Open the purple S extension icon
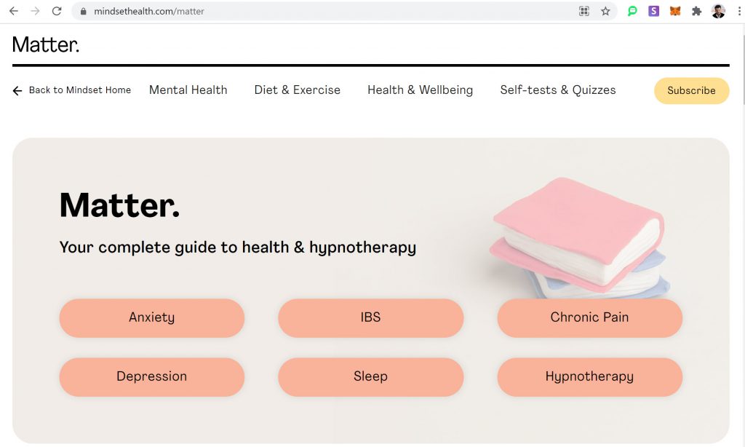This screenshot has height=447, width=745. [654, 11]
